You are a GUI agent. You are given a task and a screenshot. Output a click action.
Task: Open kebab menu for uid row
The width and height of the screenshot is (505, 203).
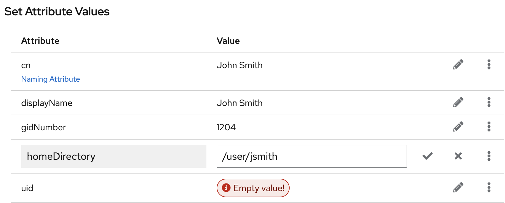point(489,188)
